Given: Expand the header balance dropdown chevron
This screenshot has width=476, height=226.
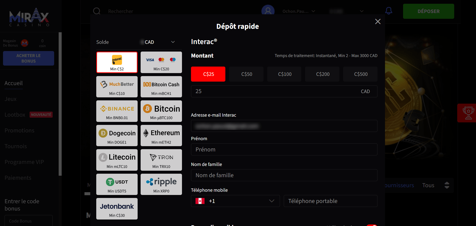Looking at the screenshot, I should [x=361, y=11].
